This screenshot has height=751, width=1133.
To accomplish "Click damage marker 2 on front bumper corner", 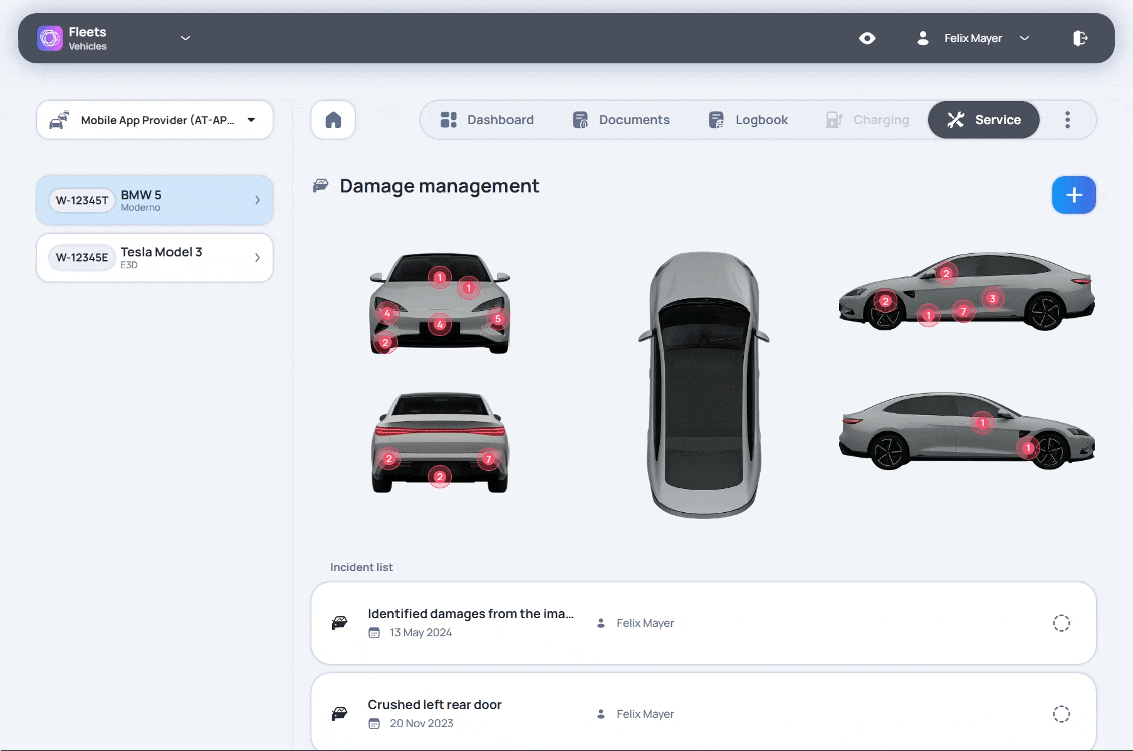I will click(x=385, y=342).
